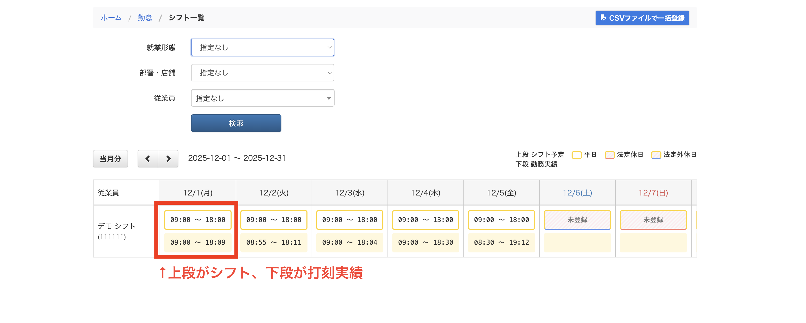Viewport: 806px width, 323px height.
Task: Click the 12/6(土) column header
Action: [x=578, y=193]
